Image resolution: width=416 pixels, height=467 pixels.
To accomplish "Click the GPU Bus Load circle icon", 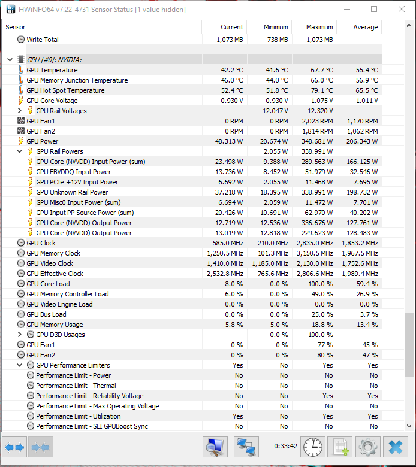I will pos(21,314).
